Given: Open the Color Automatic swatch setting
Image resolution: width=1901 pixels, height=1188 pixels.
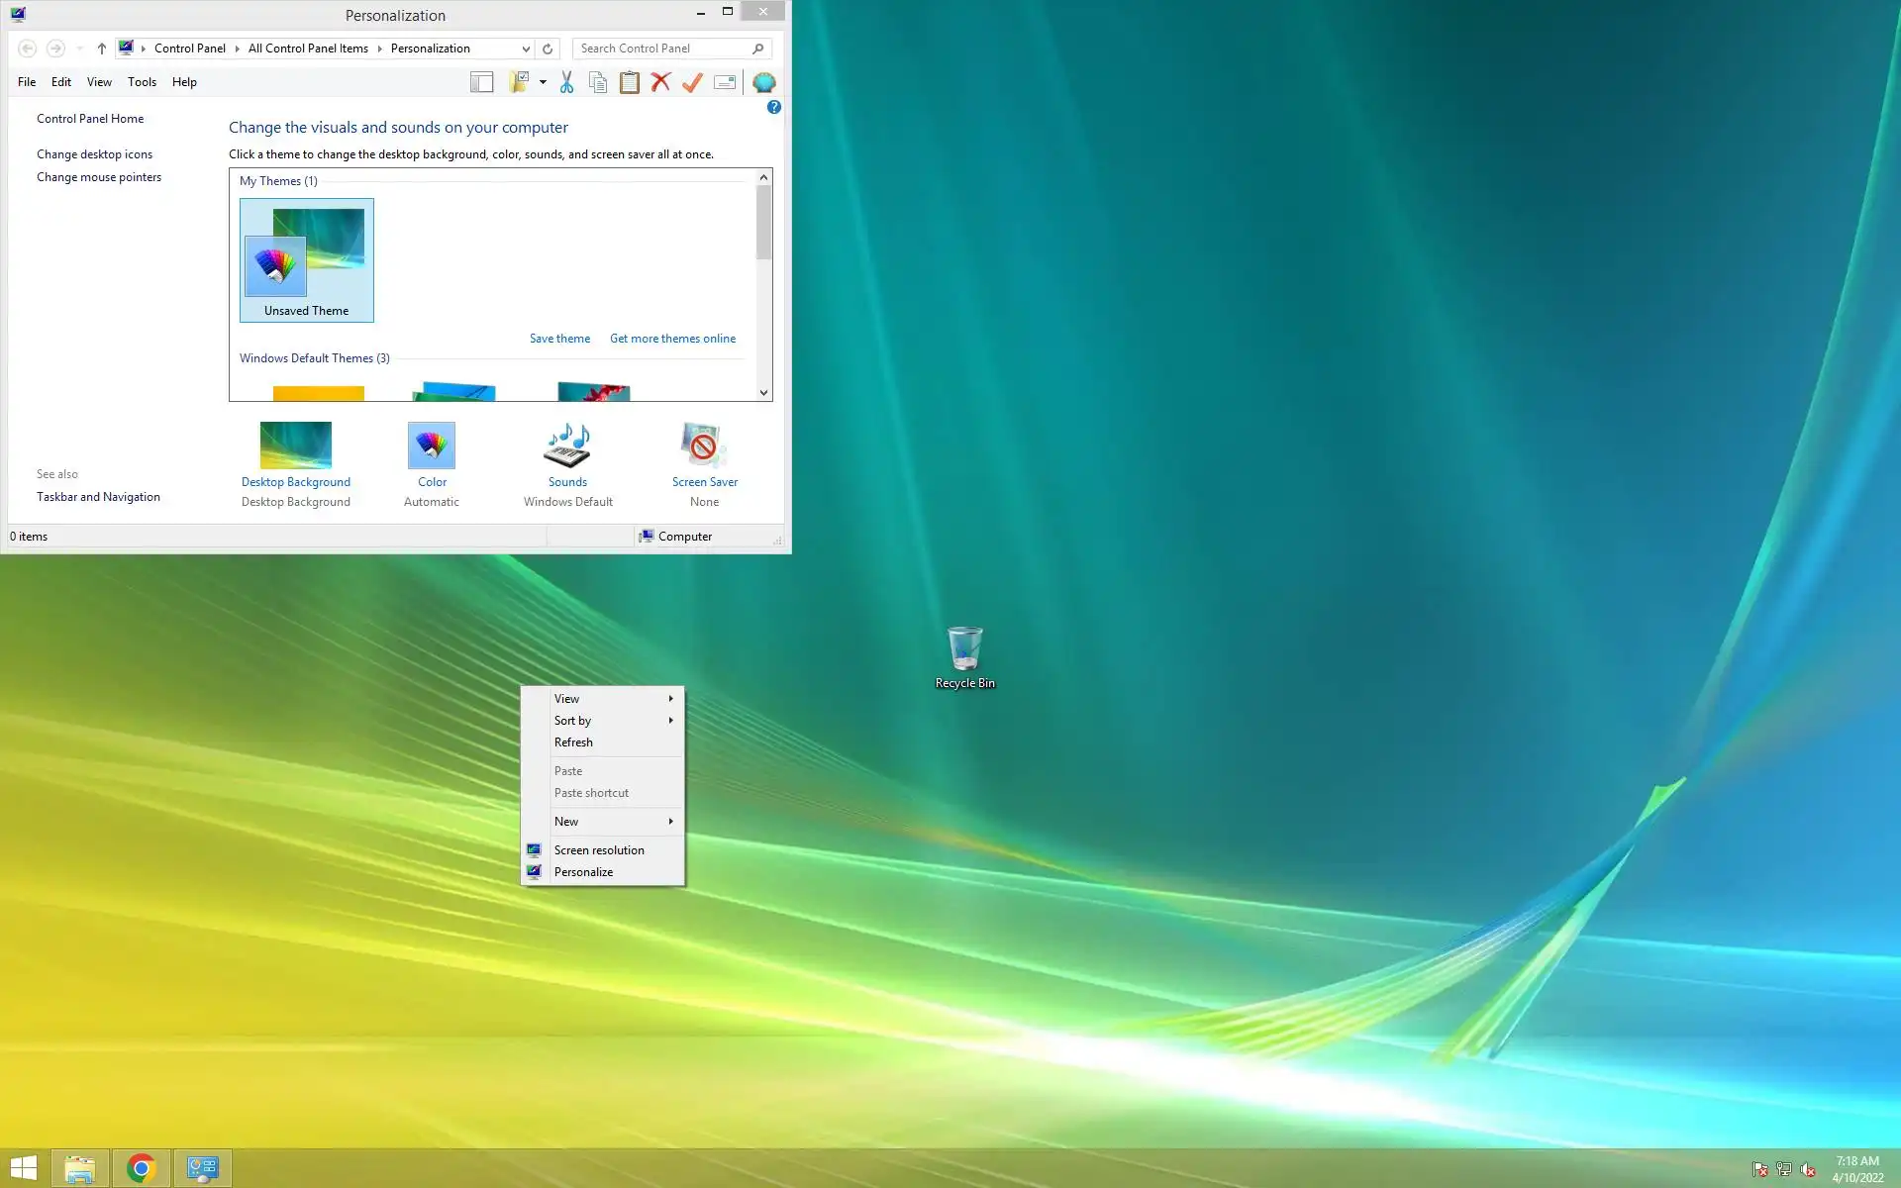Looking at the screenshot, I should point(432,447).
